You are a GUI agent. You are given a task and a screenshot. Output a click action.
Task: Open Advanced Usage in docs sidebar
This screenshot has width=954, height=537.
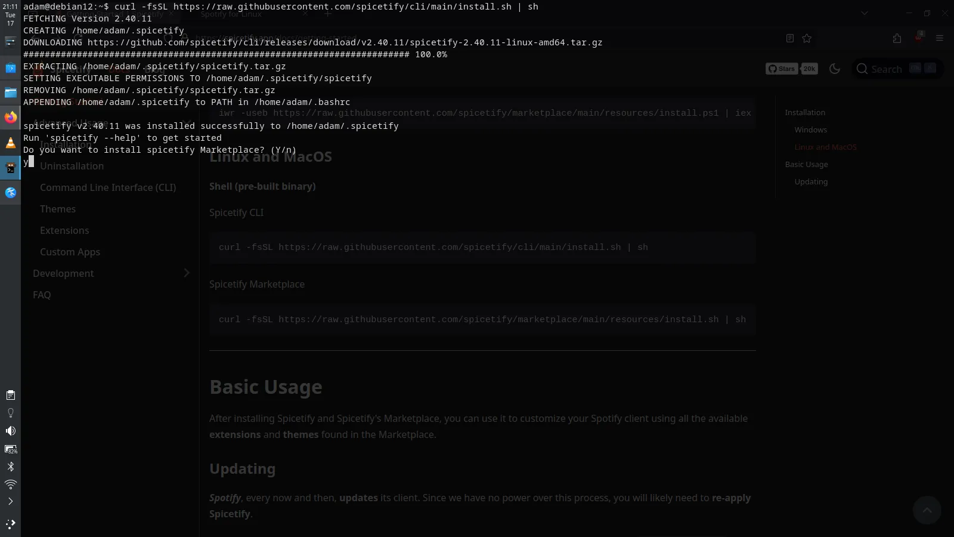(70, 123)
